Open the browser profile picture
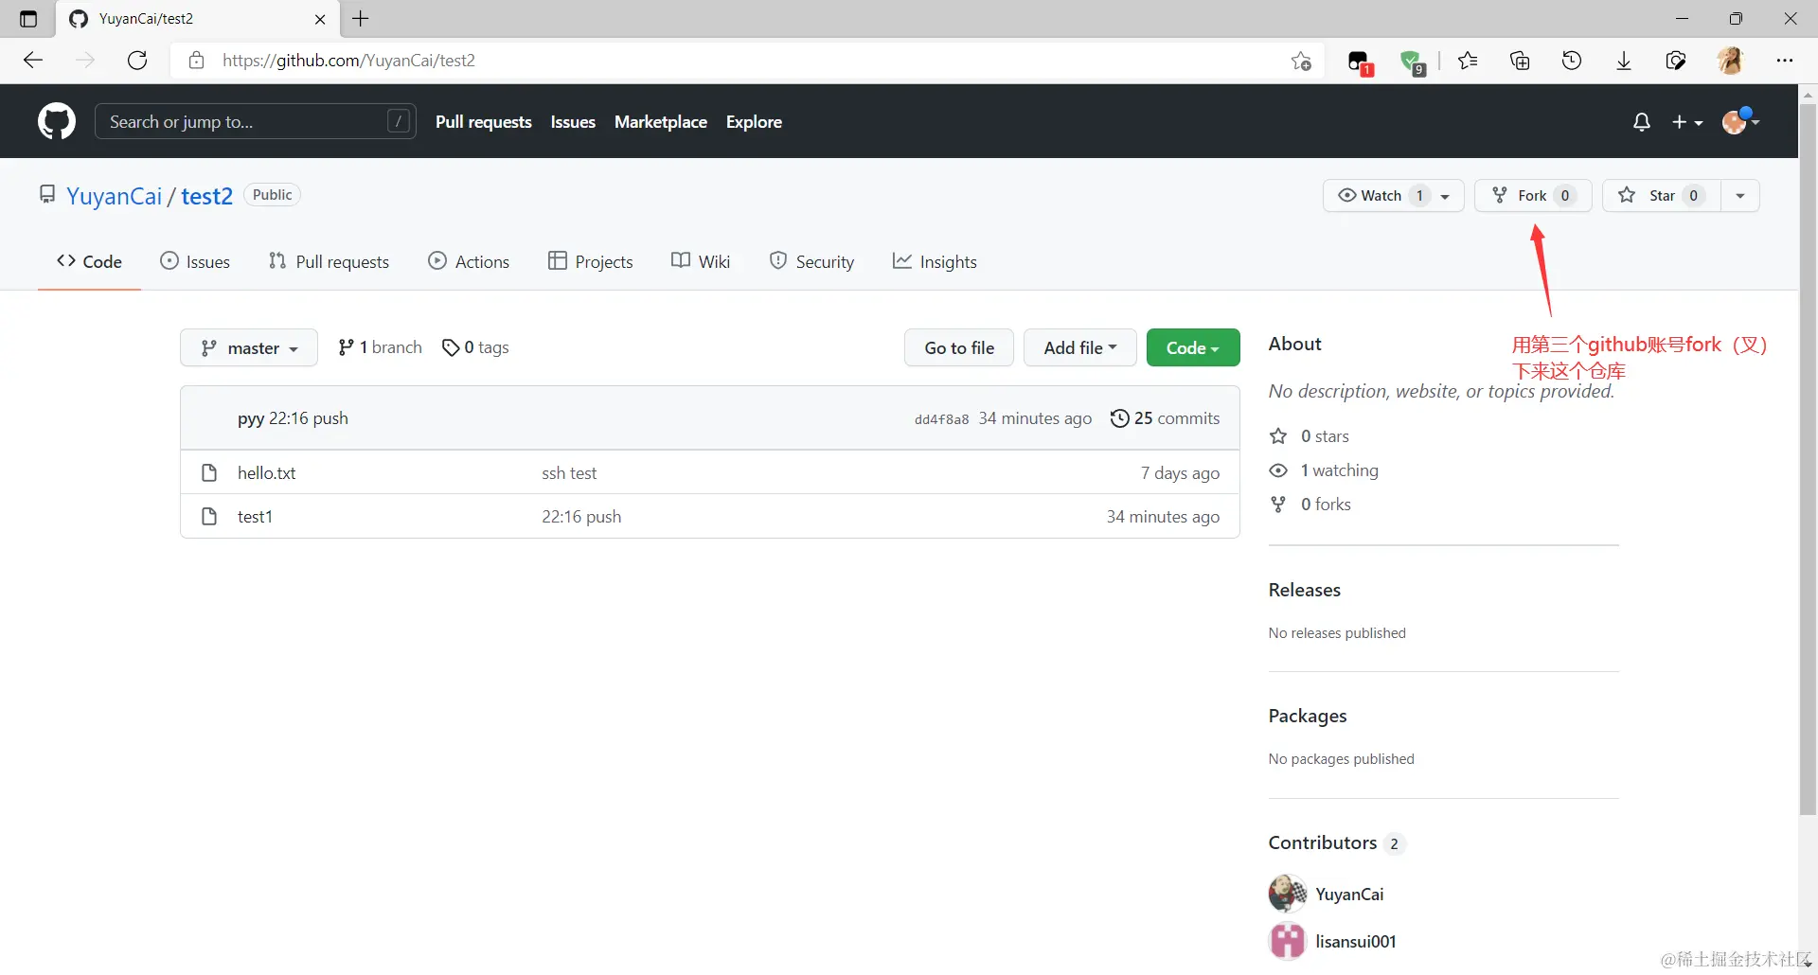Image resolution: width=1818 pixels, height=975 pixels. pos(1730,61)
